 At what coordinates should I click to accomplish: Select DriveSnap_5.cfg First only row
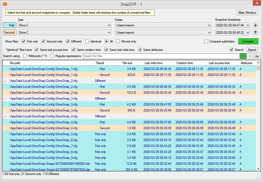[129, 134]
